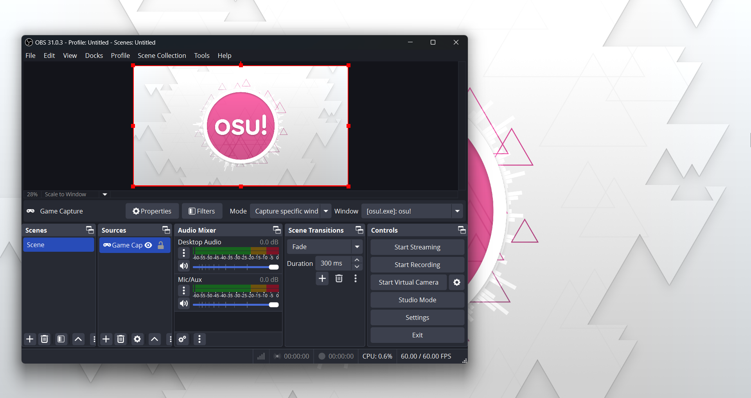Click Start Streaming
Screen dimensions: 751x398
coord(417,247)
